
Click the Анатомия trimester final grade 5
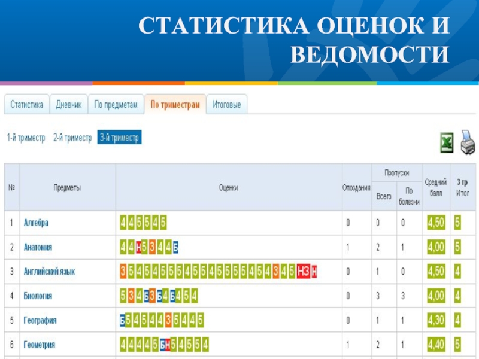457,247
